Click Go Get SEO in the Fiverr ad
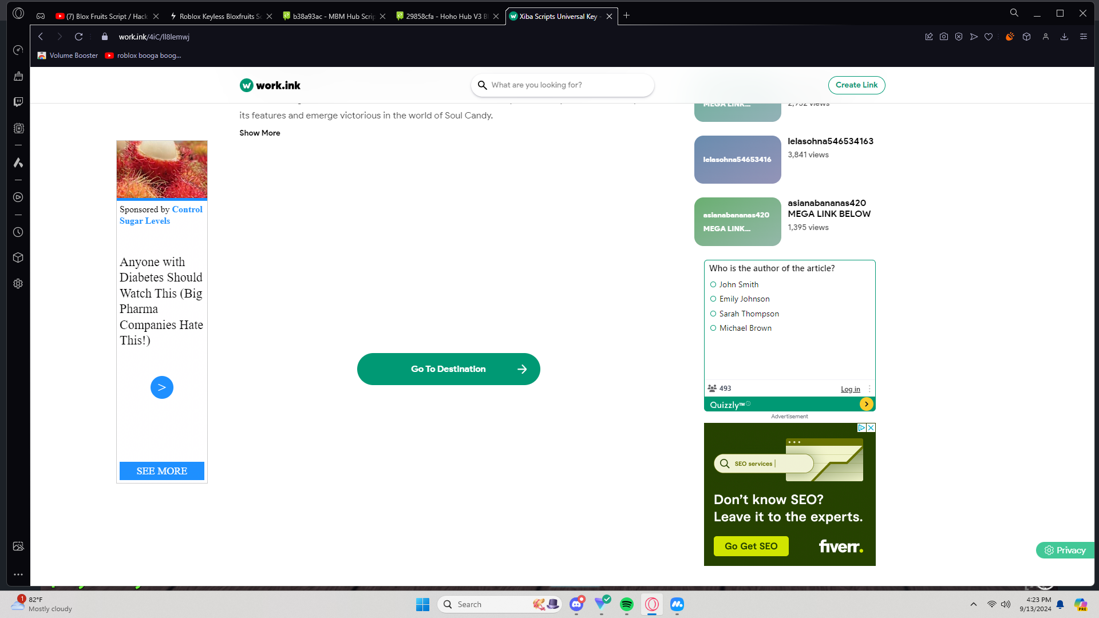This screenshot has height=618, width=1099. click(751, 546)
